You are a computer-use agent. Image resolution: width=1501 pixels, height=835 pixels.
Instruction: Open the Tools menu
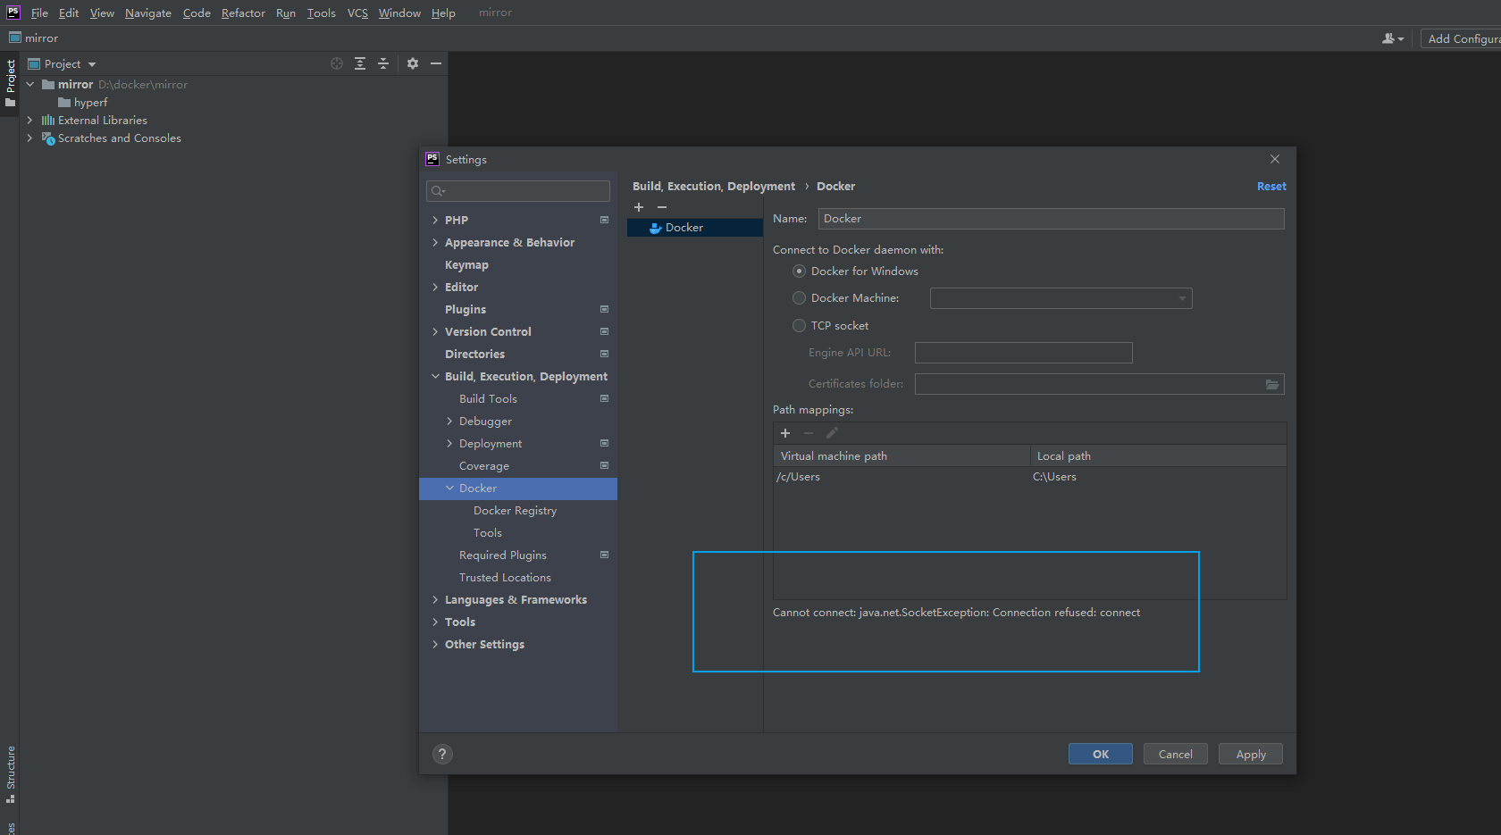321,13
